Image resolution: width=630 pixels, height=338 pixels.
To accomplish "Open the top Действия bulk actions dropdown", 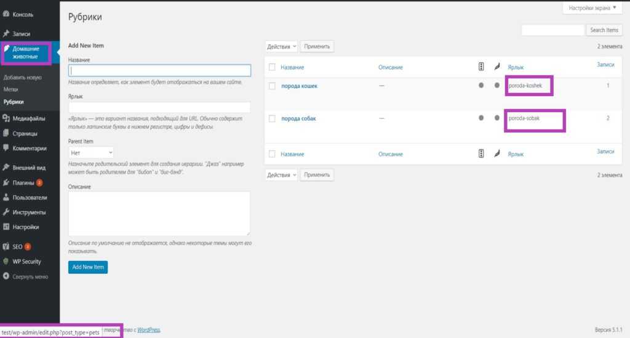I will tap(281, 46).
